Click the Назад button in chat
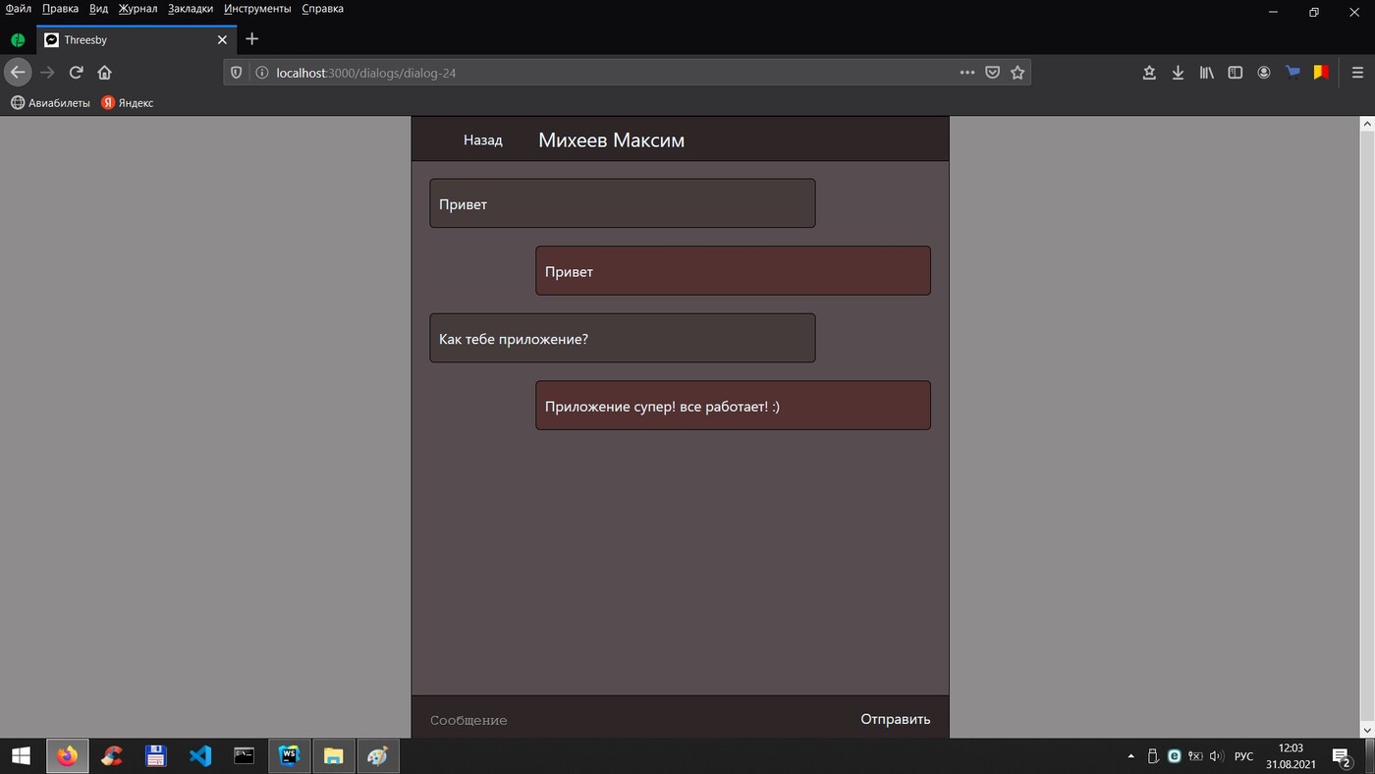This screenshot has height=774, width=1375. coord(482,140)
